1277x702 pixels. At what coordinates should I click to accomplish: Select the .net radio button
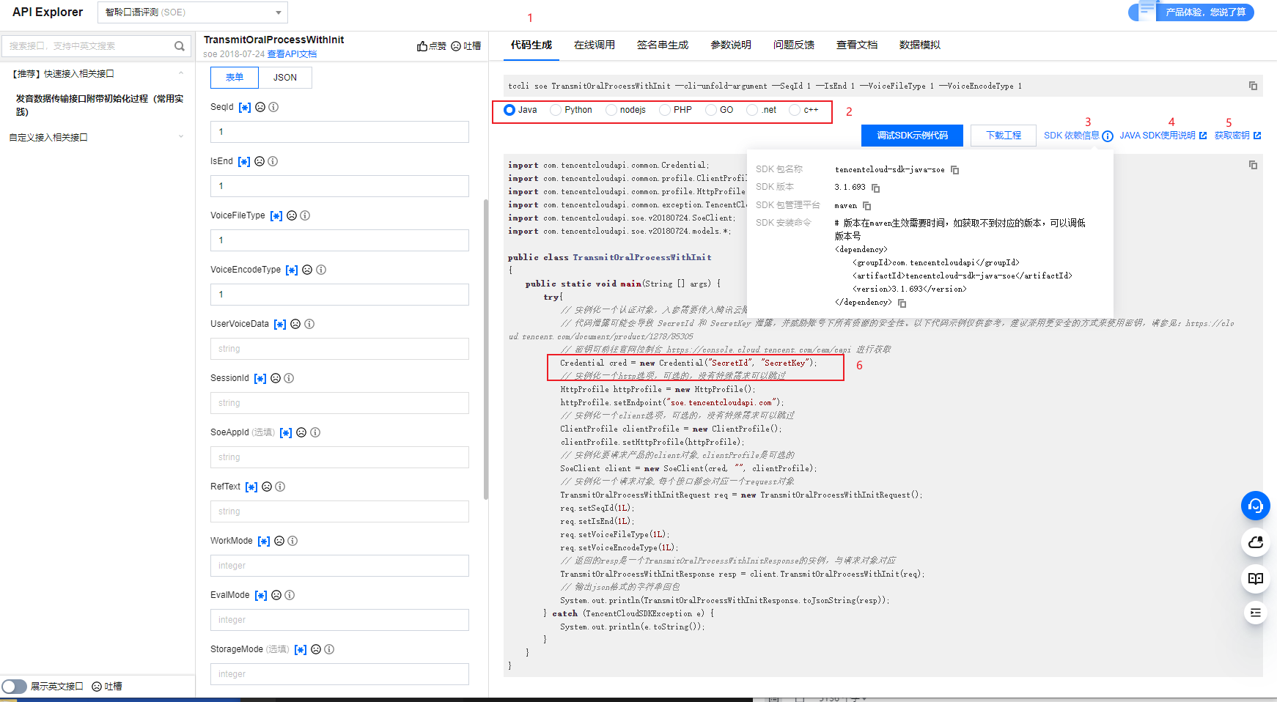coord(752,110)
